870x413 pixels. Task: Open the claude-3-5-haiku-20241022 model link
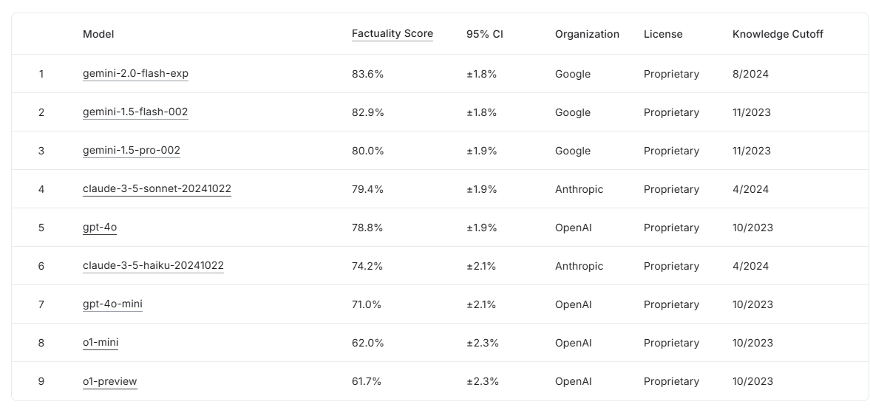click(x=153, y=266)
